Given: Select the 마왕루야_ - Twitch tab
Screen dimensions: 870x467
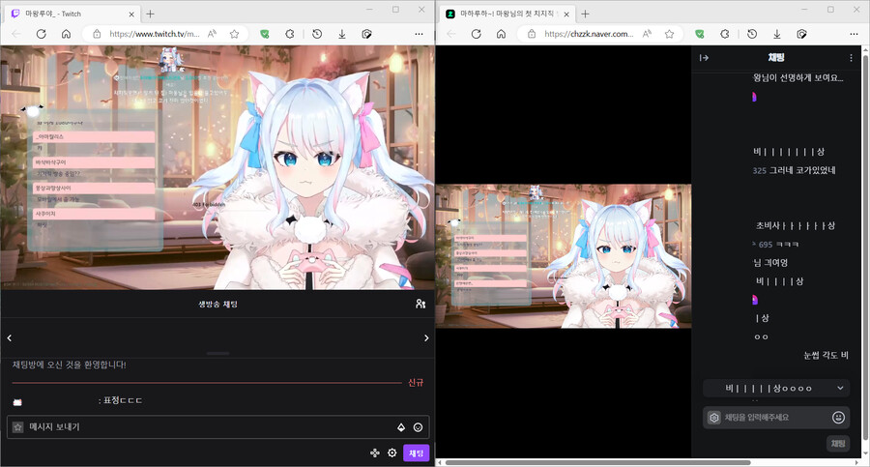Looking at the screenshot, I should 72,14.
